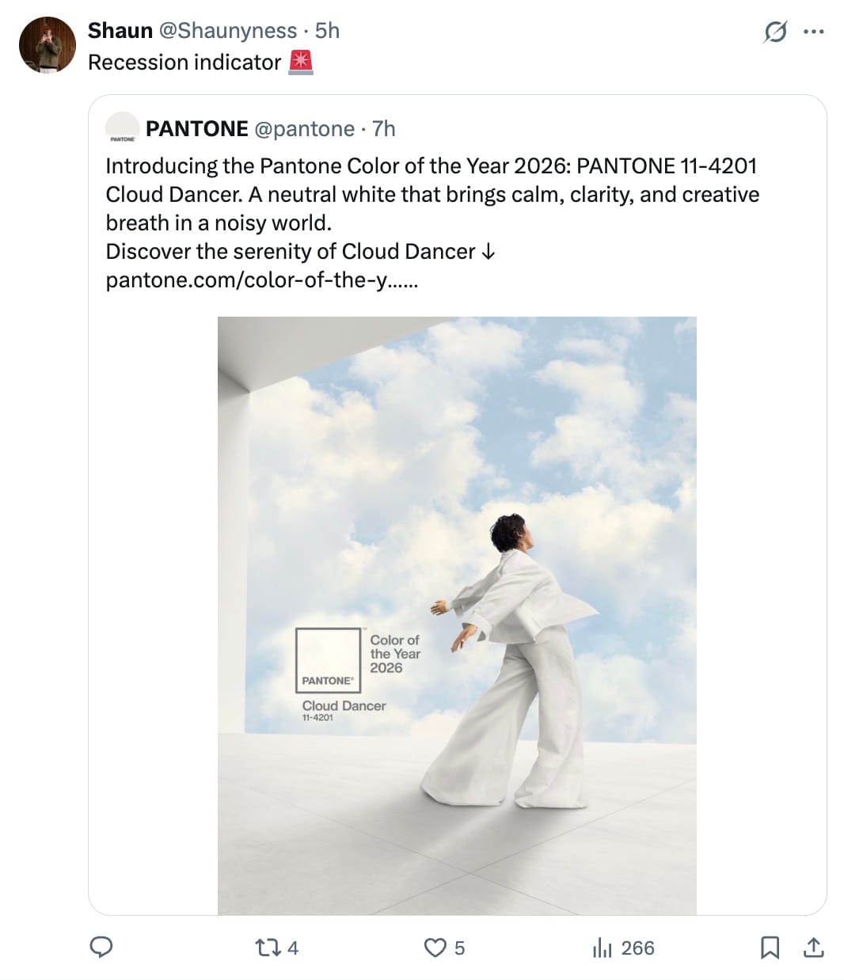This screenshot has height=980, width=844.
Task: Repost the tweet via retweet icon
Action: (x=265, y=948)
